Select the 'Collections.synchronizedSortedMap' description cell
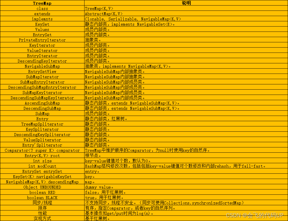This screenshot has height=221, width=288. (x=186, y=203)
